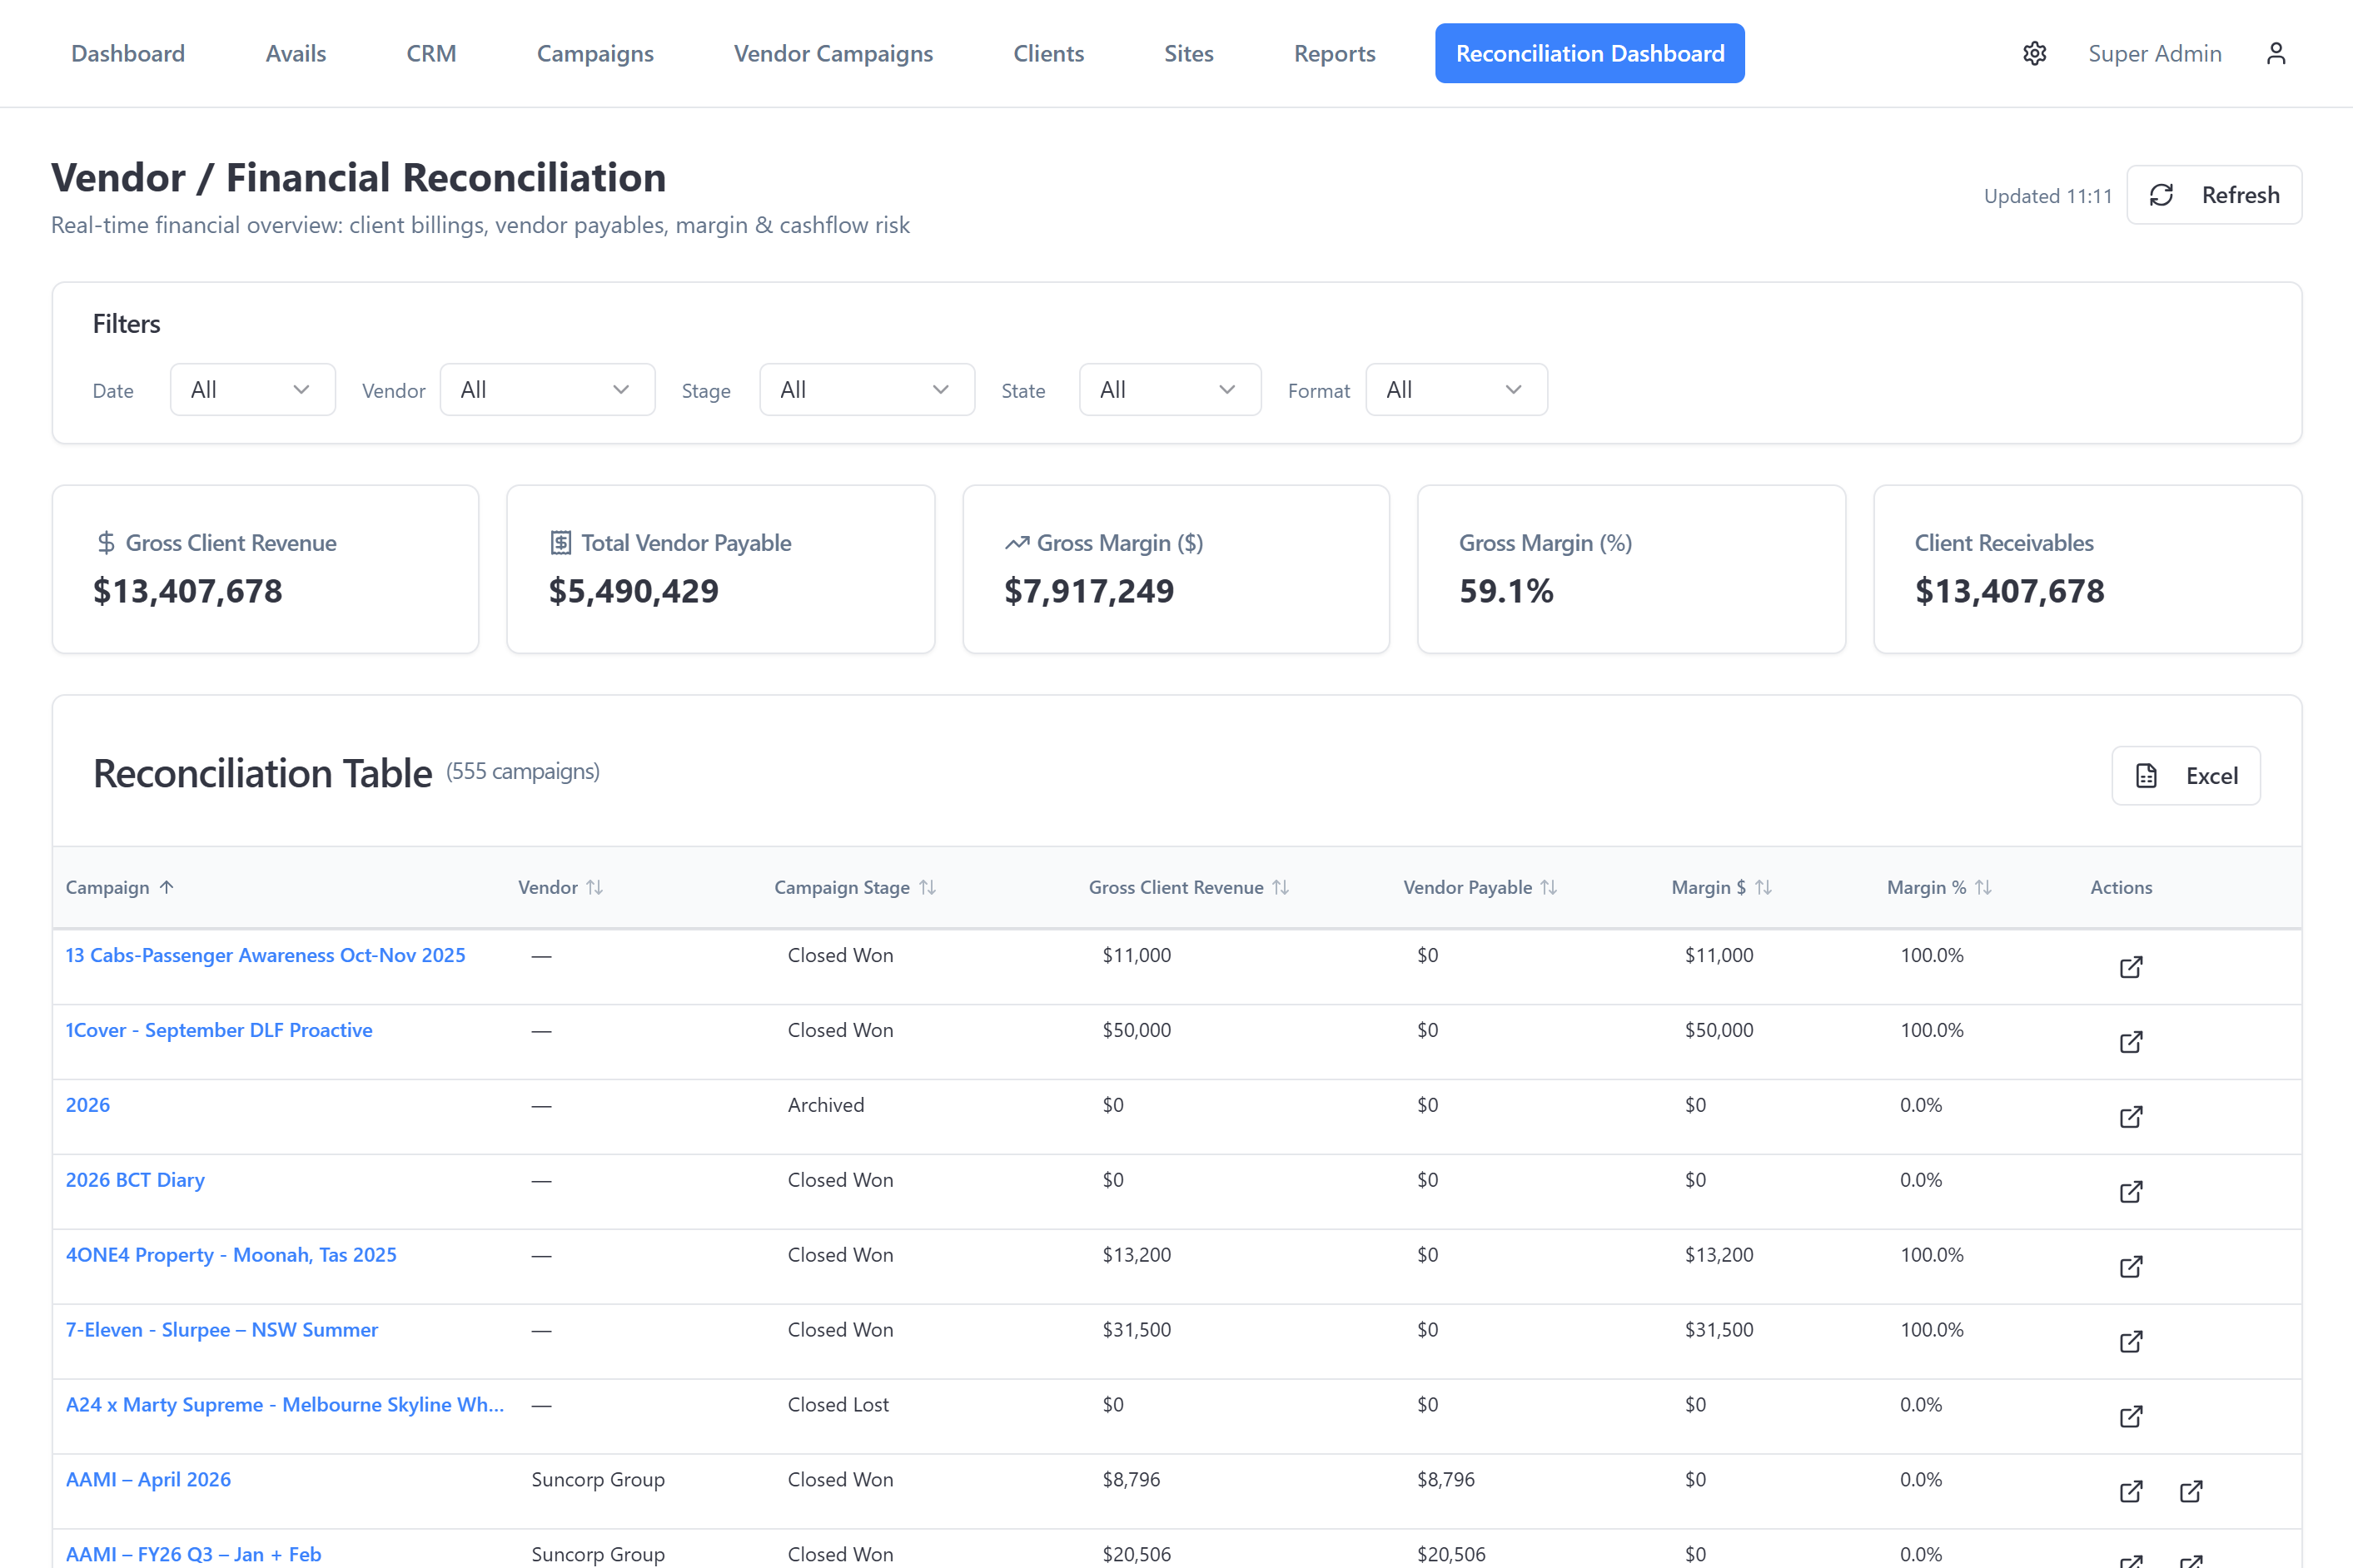2353x1568 pixels.
Task: Click the user profile icon
Action: pyautogui.click(x=2276, y=54)
